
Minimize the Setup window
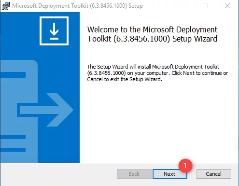pyautogui.click(x=183, y=6)
